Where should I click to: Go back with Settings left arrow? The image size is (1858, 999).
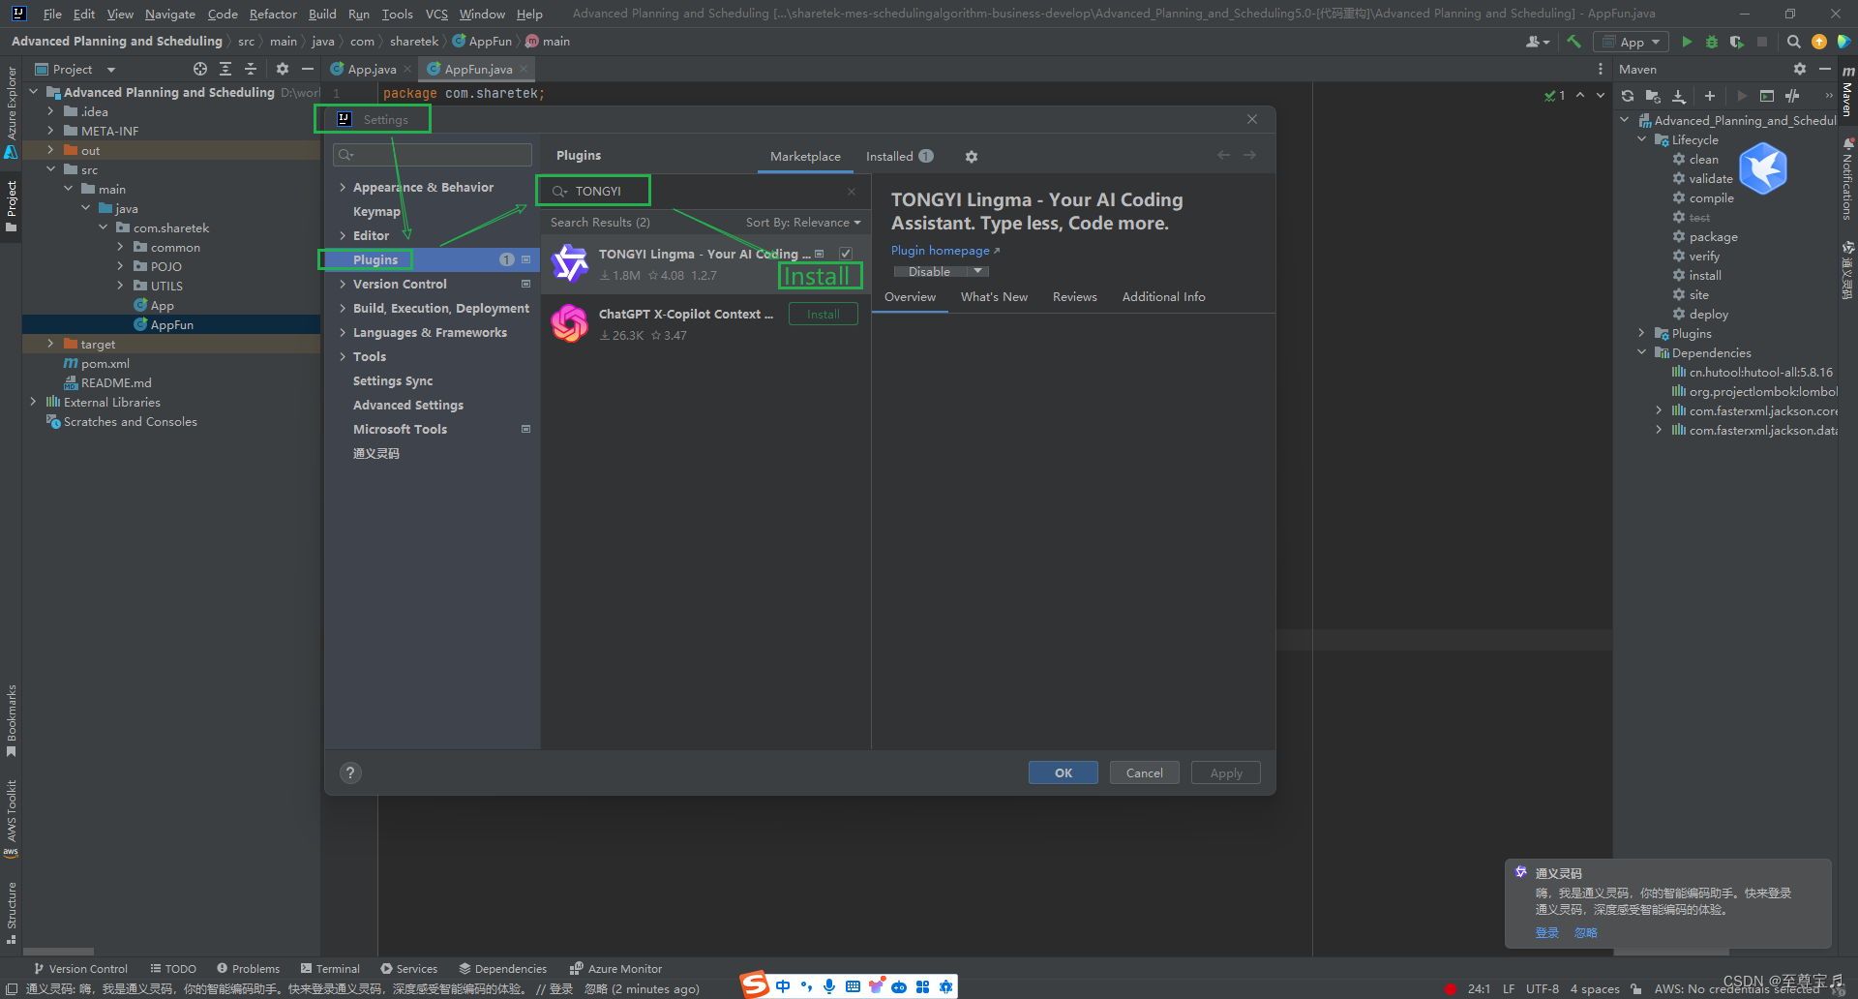(1224, 155)
